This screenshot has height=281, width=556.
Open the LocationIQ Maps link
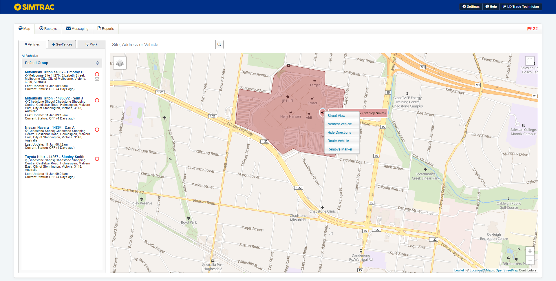point(482,270)
